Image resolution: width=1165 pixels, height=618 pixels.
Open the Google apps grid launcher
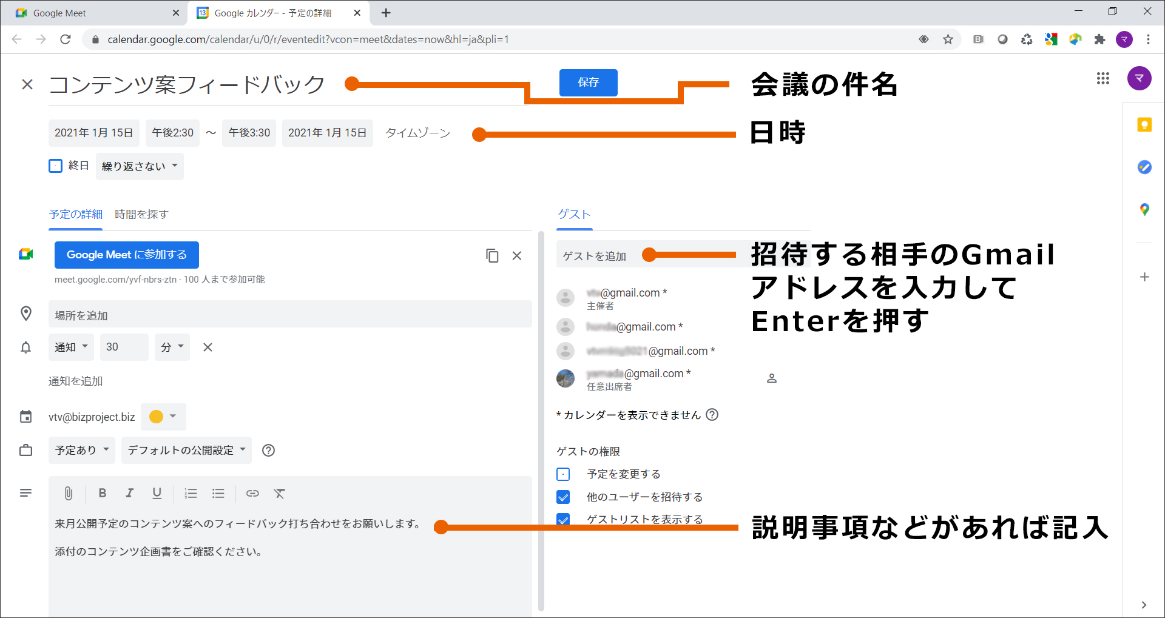coord(1103,78)
